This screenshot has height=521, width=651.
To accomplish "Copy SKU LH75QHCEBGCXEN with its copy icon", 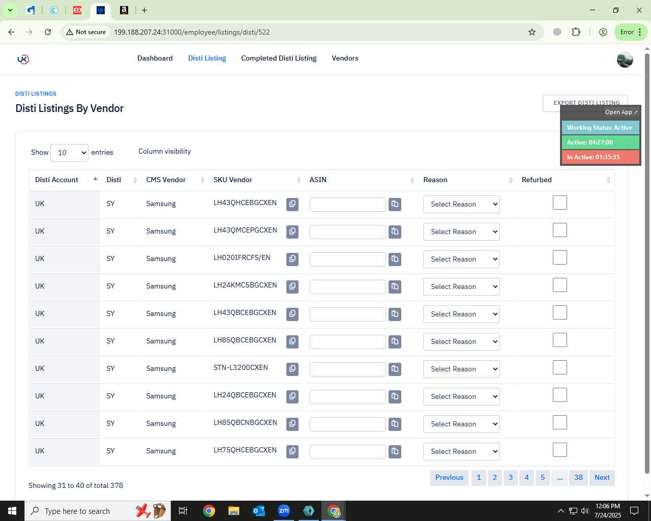I will 292,451.
